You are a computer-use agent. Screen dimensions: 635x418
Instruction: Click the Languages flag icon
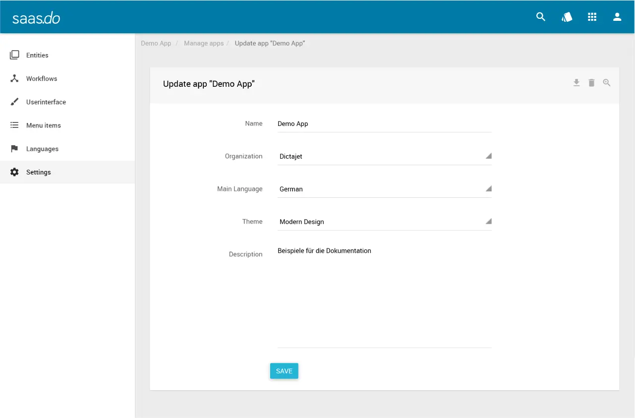coord(14,149)
